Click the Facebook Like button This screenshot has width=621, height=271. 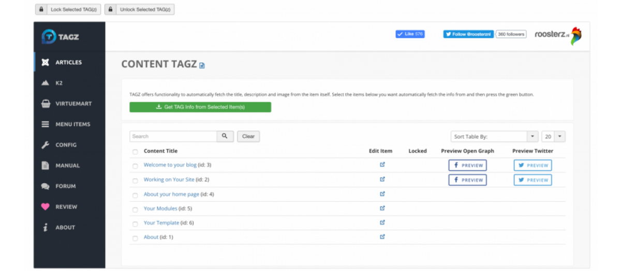click(410, 34)
